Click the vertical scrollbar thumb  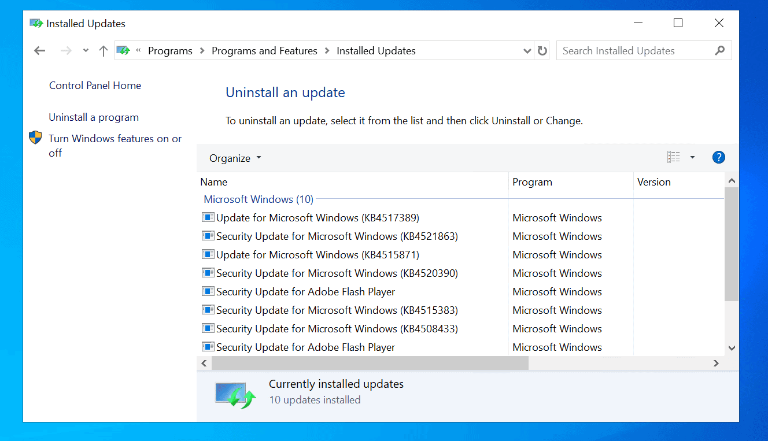(732, 244)
